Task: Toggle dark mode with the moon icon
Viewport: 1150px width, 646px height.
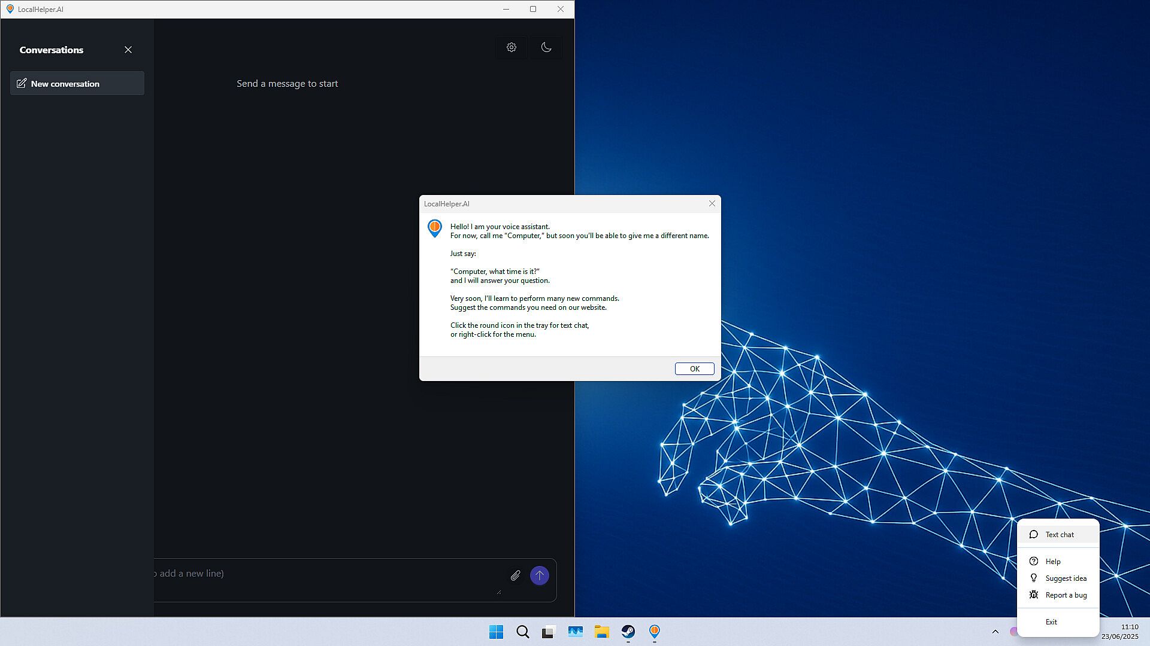Action: click(546, 47)
